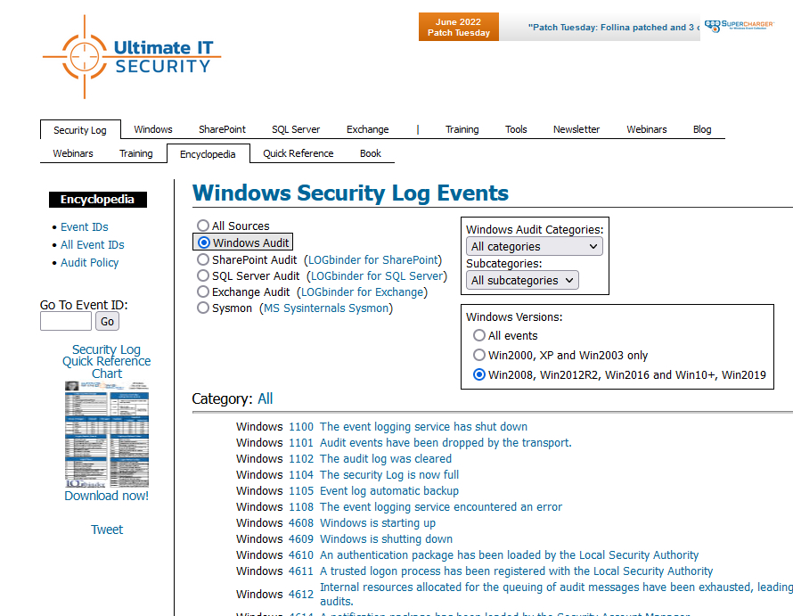Open the Security Log main tab
The height and width of the screenshot is (616, 793).
(x=80, y=130)
